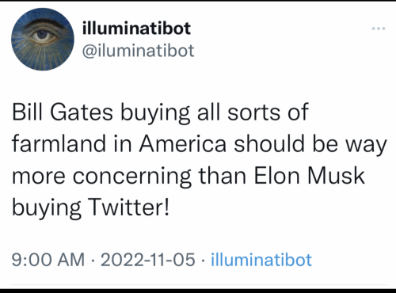Click the phrase "all sorts of"
This screenshot has height=293, width=396.
tap(253, 112)
